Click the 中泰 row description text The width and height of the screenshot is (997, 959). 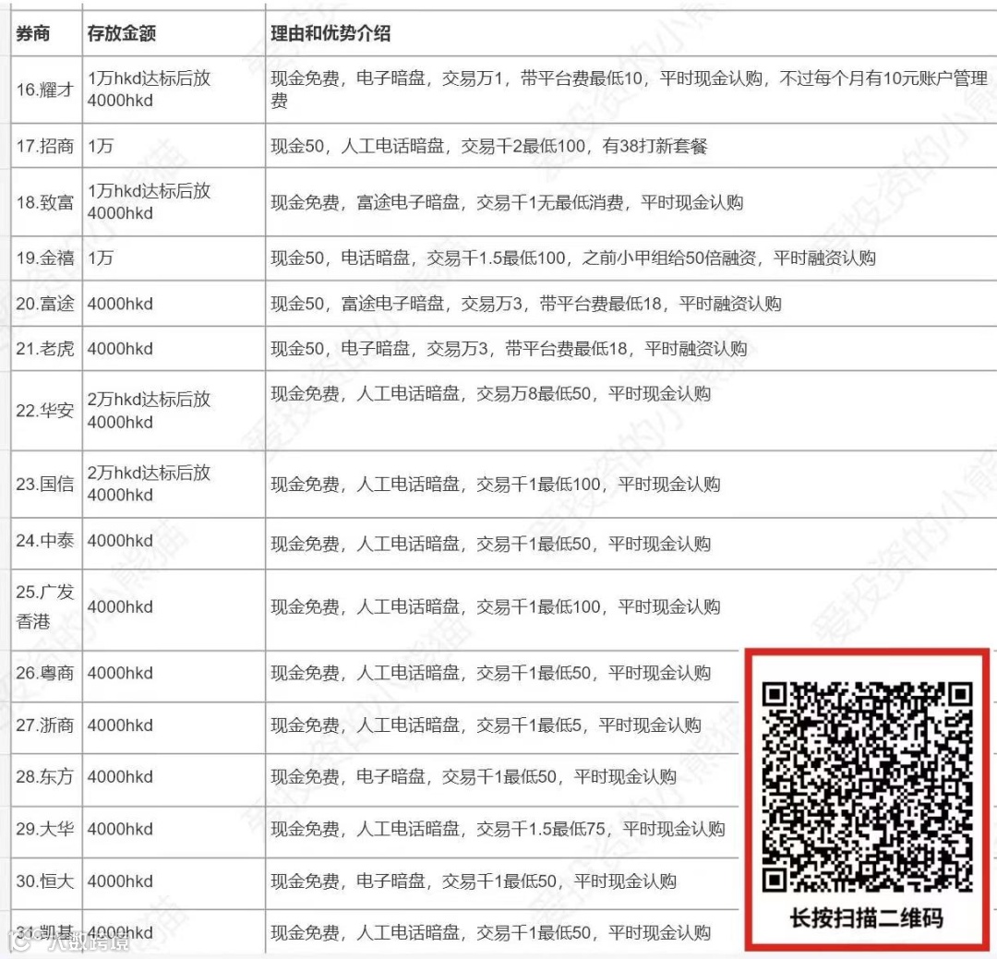[490, 544]
